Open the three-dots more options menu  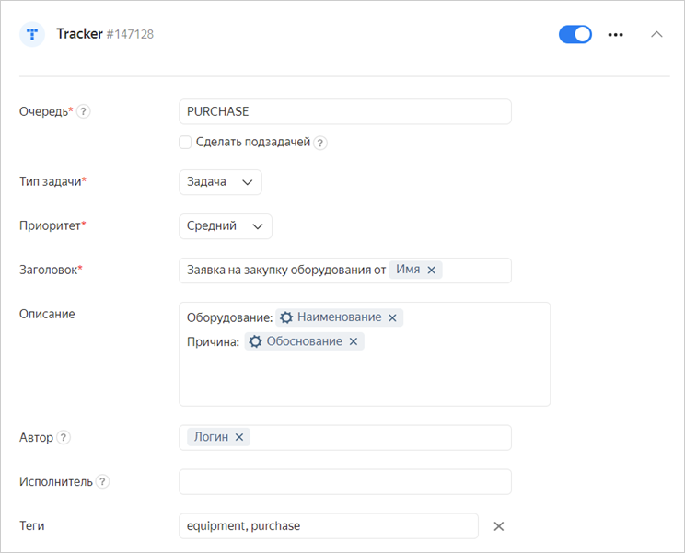click(x=616, y=35)
